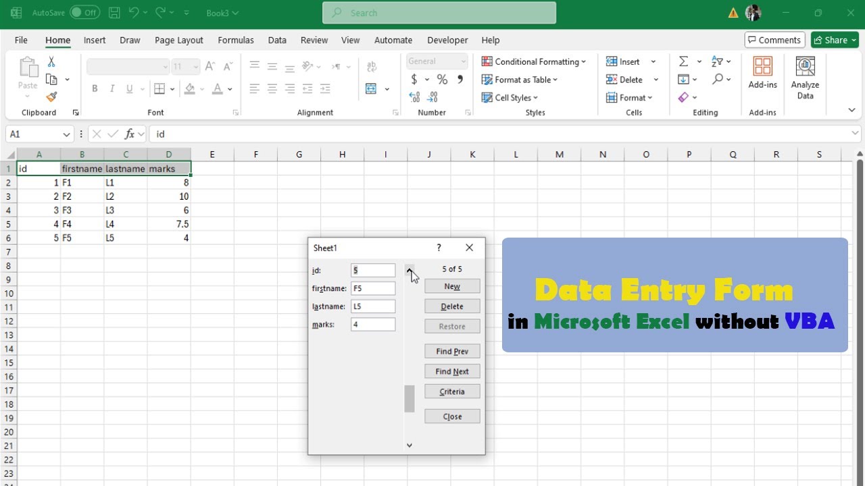Toggle AutoSave switch
The width and height of the screenshot is (865, 486).
tap(84, 13)
